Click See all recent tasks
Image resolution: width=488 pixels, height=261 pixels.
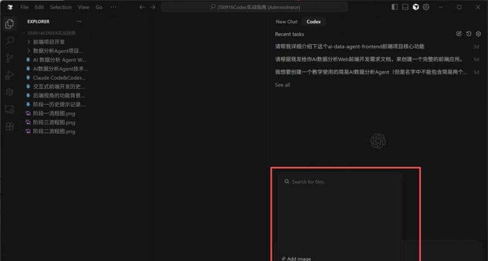click(283, 85)
